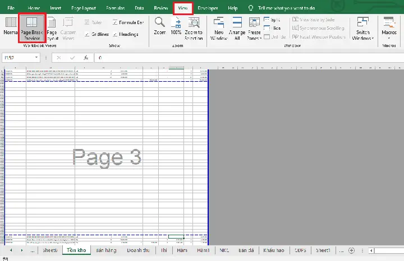Open Custom Views dialog
This screenshot has width=404, height=261.
[68, 28]
